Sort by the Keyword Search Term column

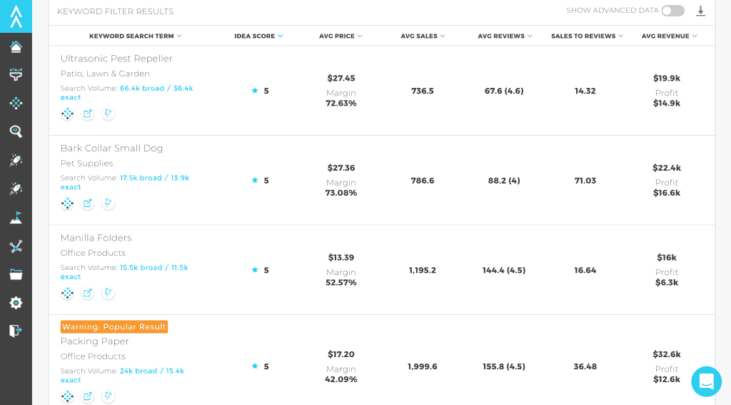[x=135, y=36]
